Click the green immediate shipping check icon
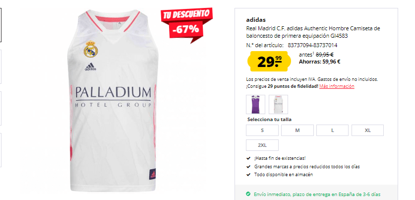 (x=248, y=194)
